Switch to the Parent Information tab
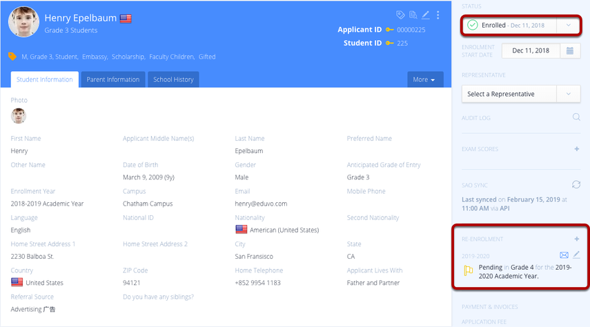Viewport: 590px width, 327px height. (x=113, y=79)
